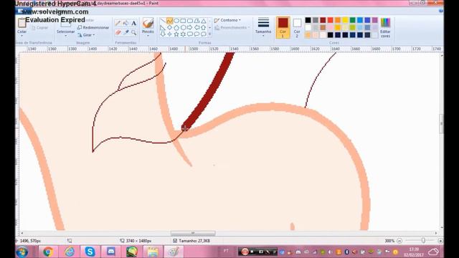Image resolution: width=459 pixels, height=258 pixels.
Task: Choose the straight Line shape
Action: coord(163,21)
